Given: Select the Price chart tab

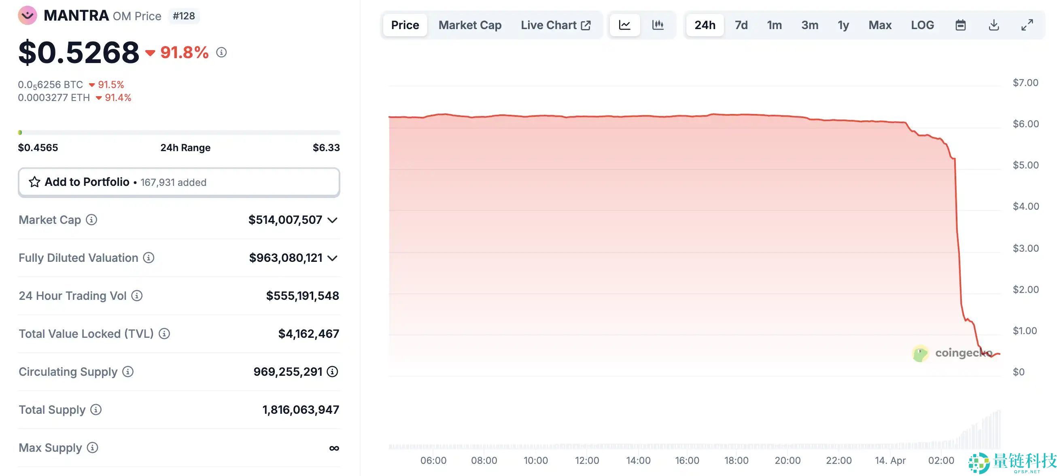Looking at the screenshot, I should pyautogui.click(x=405, y=25).
